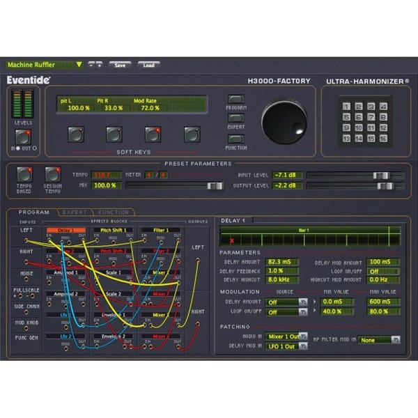Click the EXPERT mode button above its label

pyautogui.click(x=235, y=118)
